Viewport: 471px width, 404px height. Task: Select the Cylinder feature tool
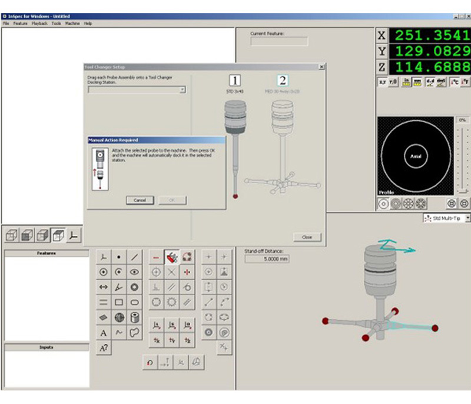pyautogui.click(x=134, y=317)
